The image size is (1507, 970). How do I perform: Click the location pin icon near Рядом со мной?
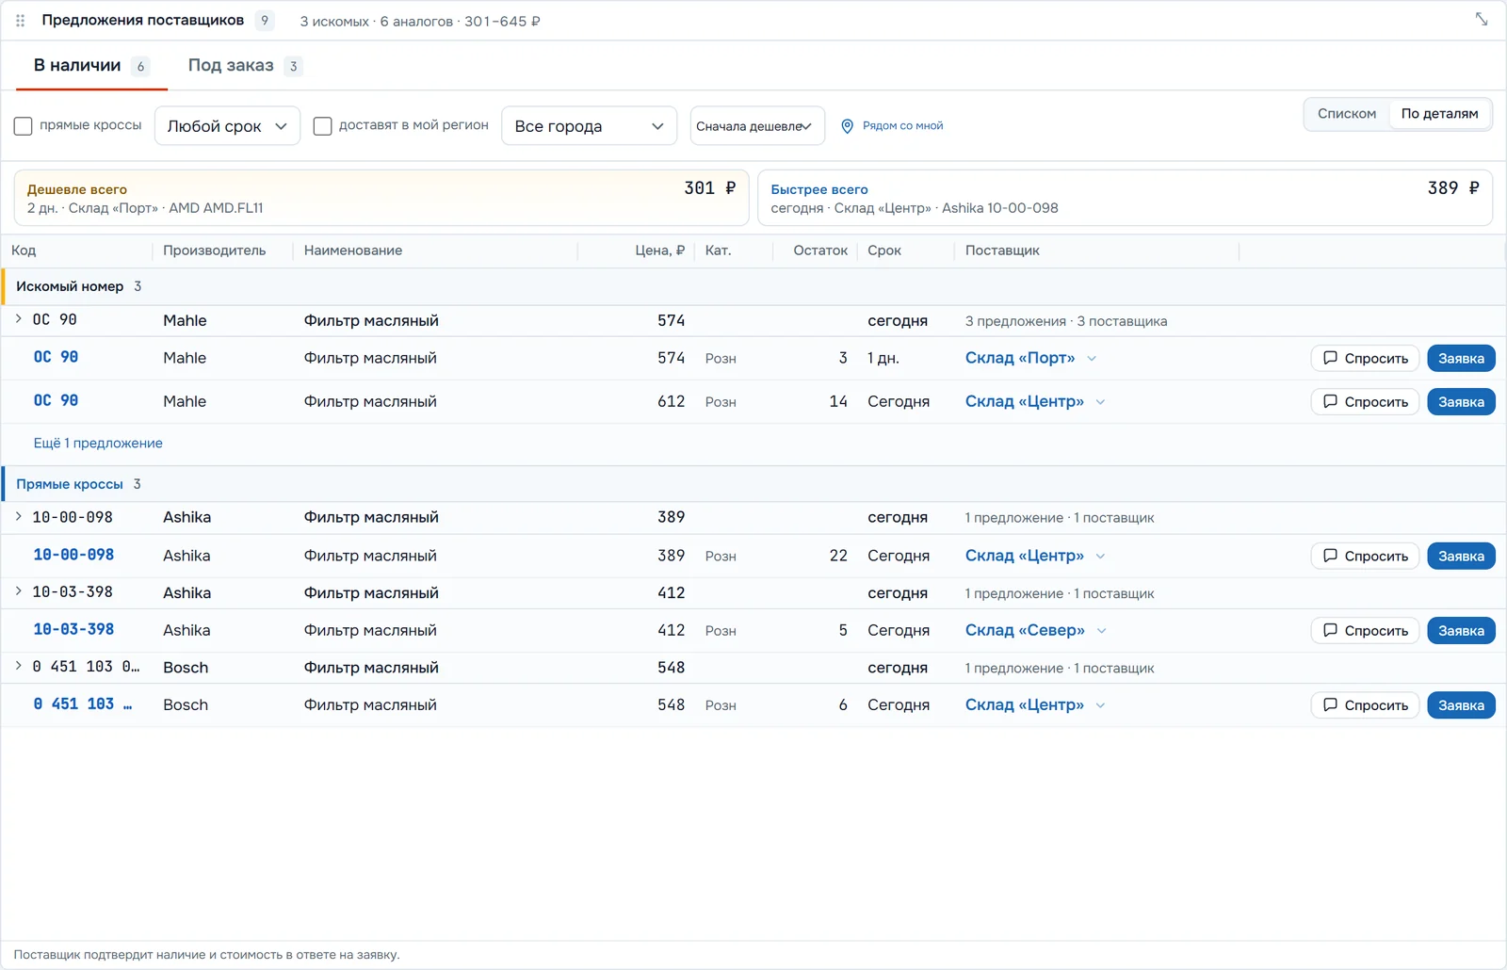click(x=847, y=126)
